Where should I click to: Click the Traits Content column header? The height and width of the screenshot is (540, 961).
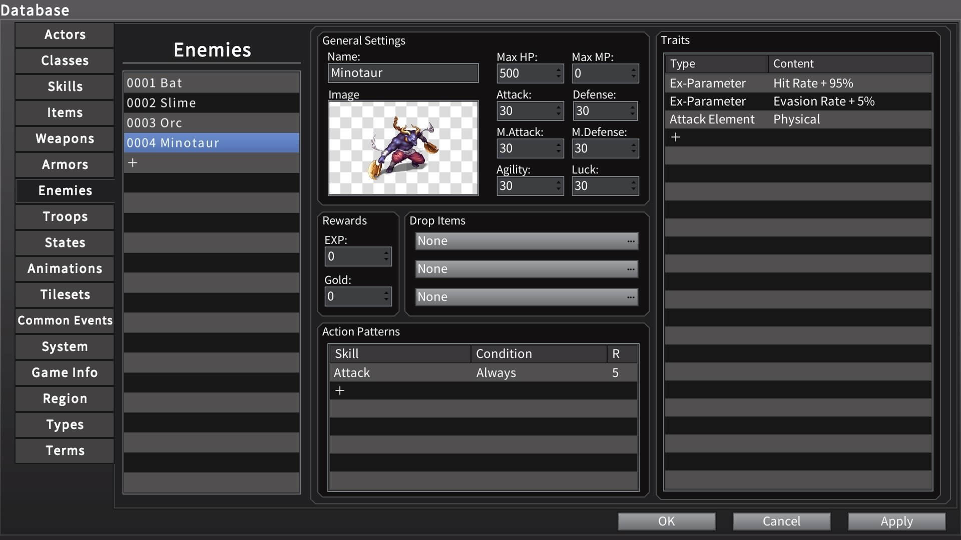tap(850, 64)
